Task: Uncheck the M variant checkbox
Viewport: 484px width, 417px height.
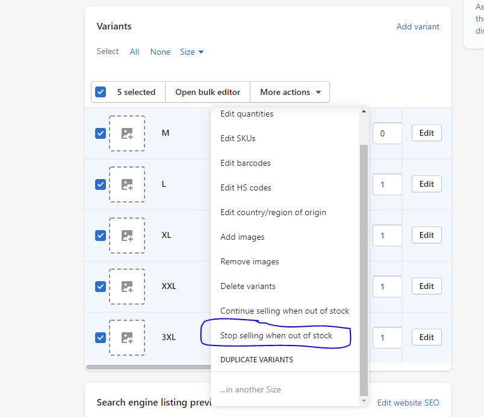Action: (x=101, y=133)
